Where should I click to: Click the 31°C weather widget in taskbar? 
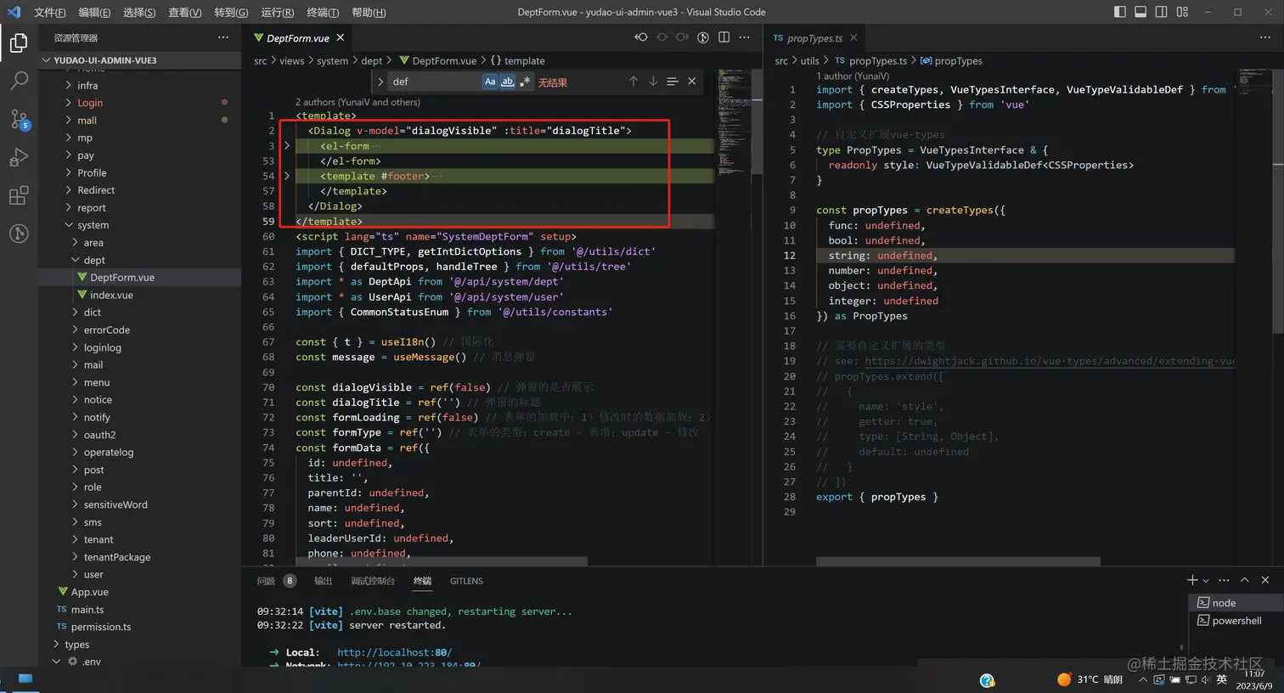tap(1090, 679)
